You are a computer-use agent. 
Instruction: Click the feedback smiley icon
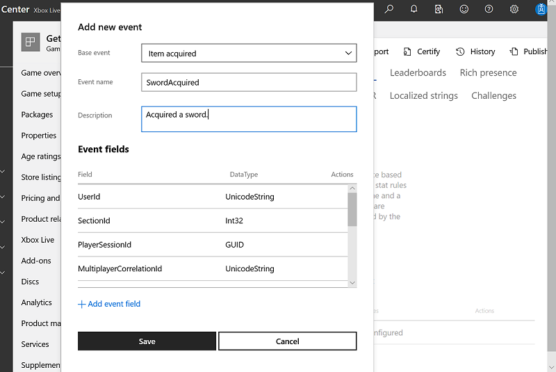pyautogui.click(x=464, y=9)
